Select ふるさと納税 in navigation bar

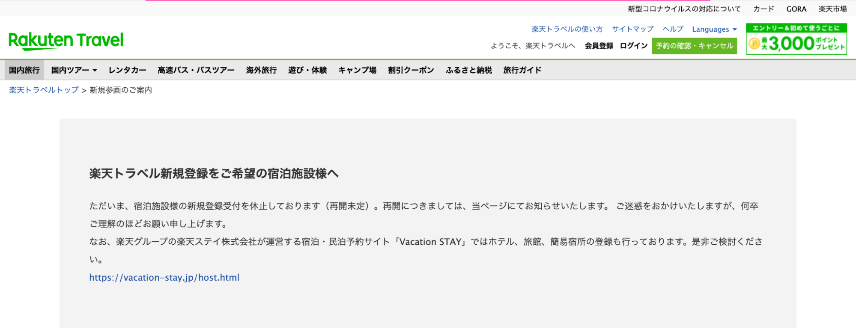[x=468, y=70]
